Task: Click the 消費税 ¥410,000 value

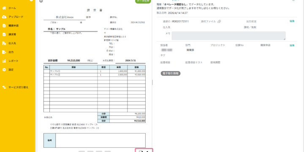Action: click(x=140, y=117)
